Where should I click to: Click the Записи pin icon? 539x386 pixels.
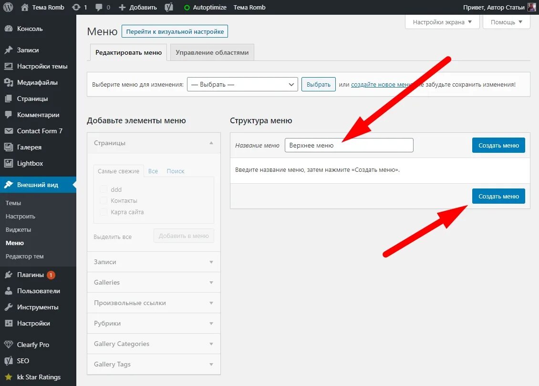tap(9, 50)
